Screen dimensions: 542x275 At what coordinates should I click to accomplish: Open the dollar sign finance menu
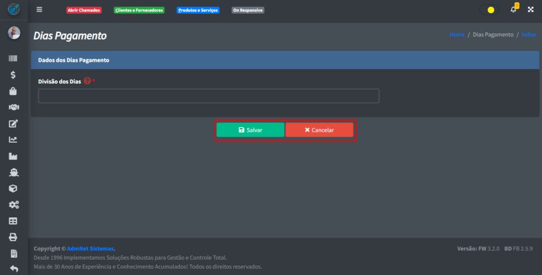13,75
